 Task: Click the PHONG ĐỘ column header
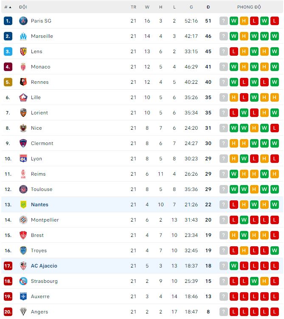tap(249, 7)
